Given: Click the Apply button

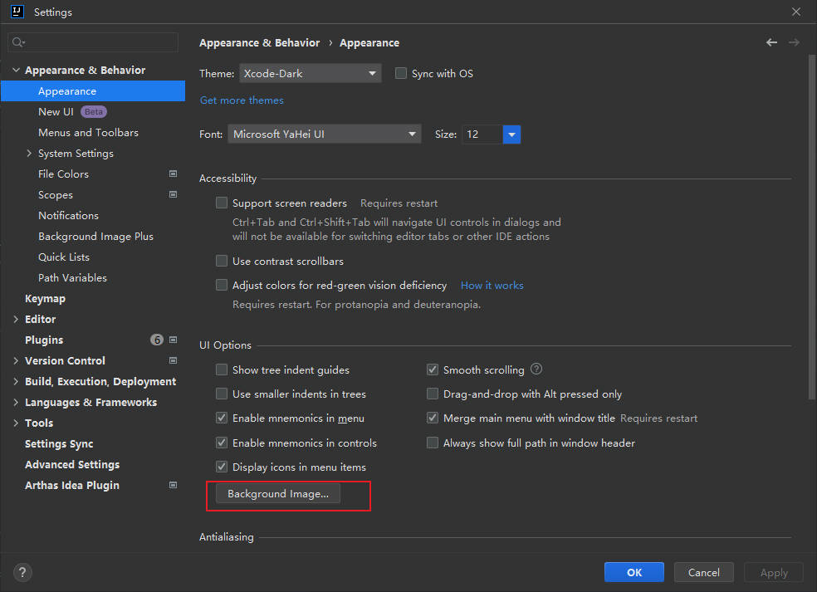Looking at the screenshot, I should coord(774,572).
